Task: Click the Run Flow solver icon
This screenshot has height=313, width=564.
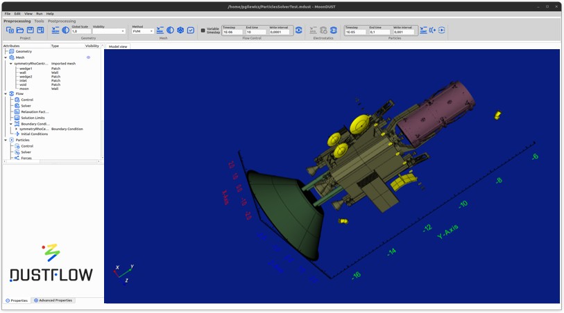Action: coord(299,30)
